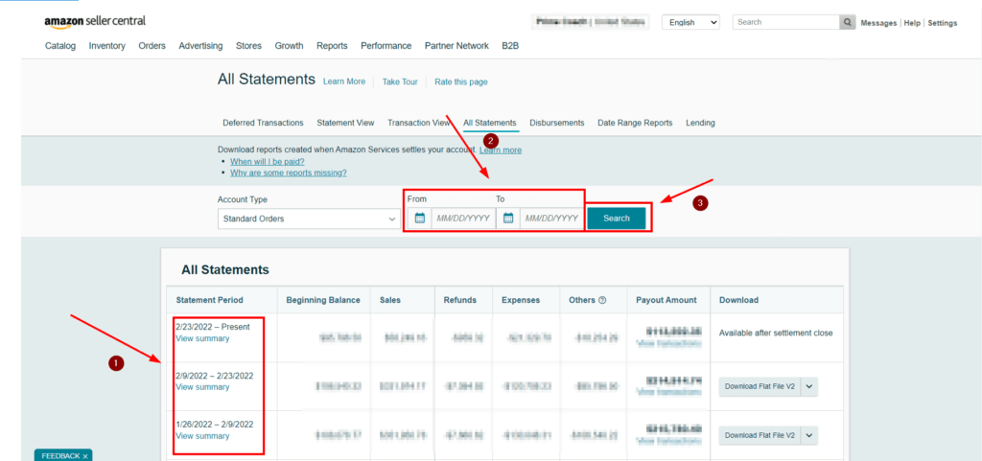This screenshot has width=982, height=461.
Task: Click the Take Tour link
Action: click(400, 81)
